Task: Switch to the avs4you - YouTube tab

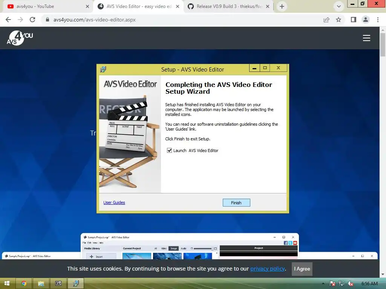Action: click(x=44, y=6)
